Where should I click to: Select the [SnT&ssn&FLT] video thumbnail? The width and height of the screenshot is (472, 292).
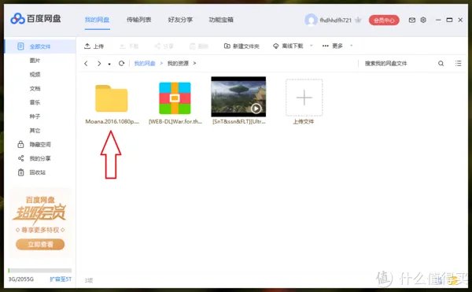(x=238, y=97)
